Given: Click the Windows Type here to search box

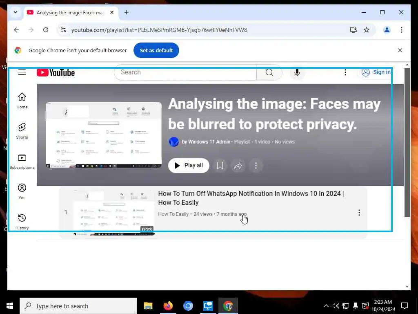Looking at the screenshot, I should click(78, 306).
